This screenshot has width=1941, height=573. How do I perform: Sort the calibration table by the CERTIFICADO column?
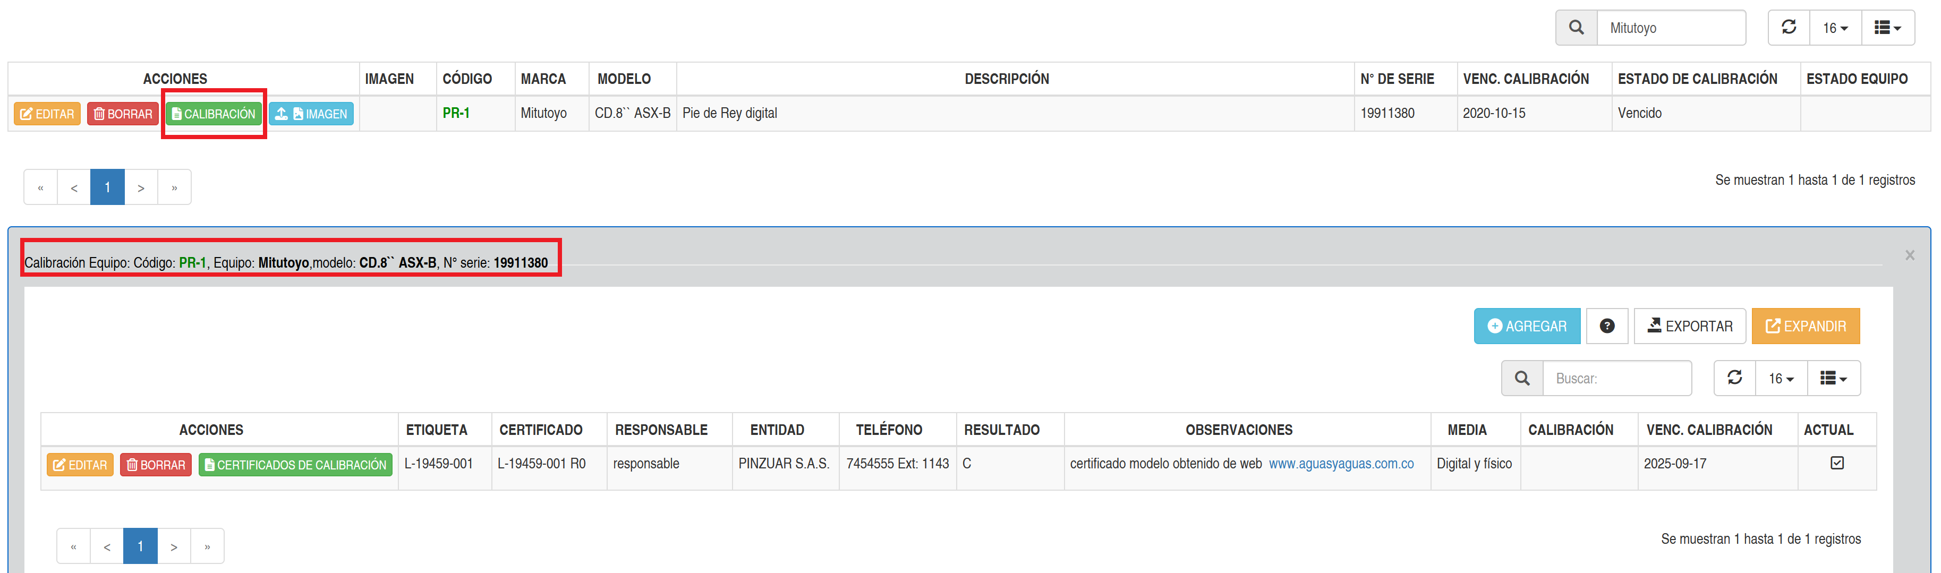tap(540, 430)
